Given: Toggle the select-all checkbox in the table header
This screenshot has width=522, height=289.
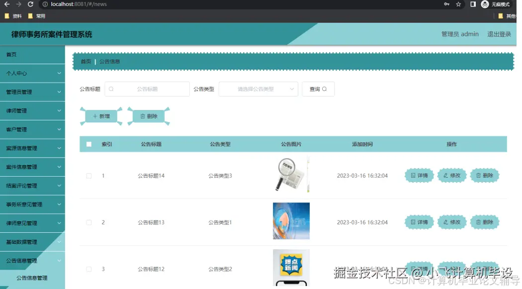Looking at the screenshot, I should click(x=89, y=144).
